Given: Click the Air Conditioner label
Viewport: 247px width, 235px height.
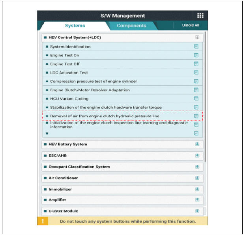Looking at the screenshot, I should [x=63, y=178].
